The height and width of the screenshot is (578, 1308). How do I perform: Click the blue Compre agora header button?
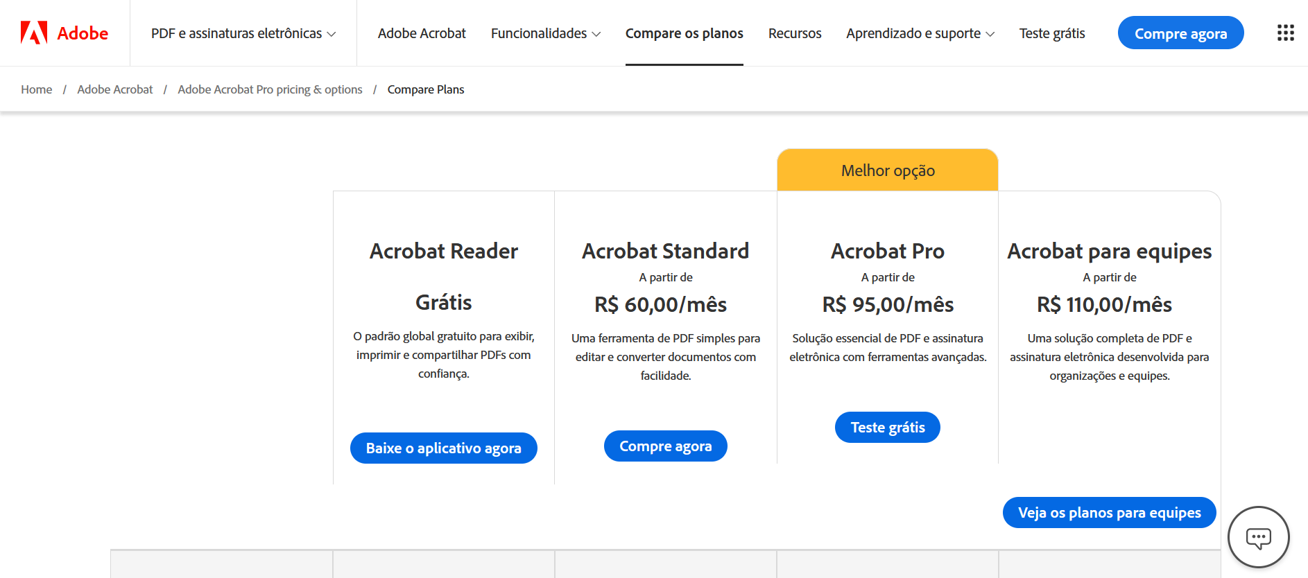point(1180,32)
